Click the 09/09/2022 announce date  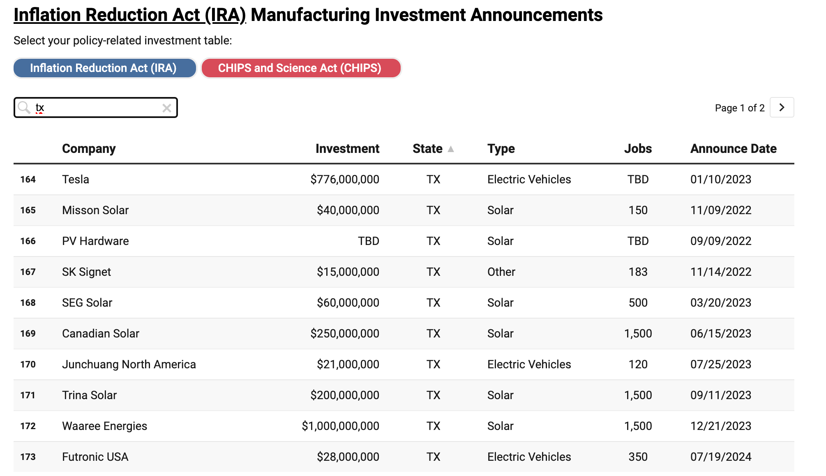point(721,241)
